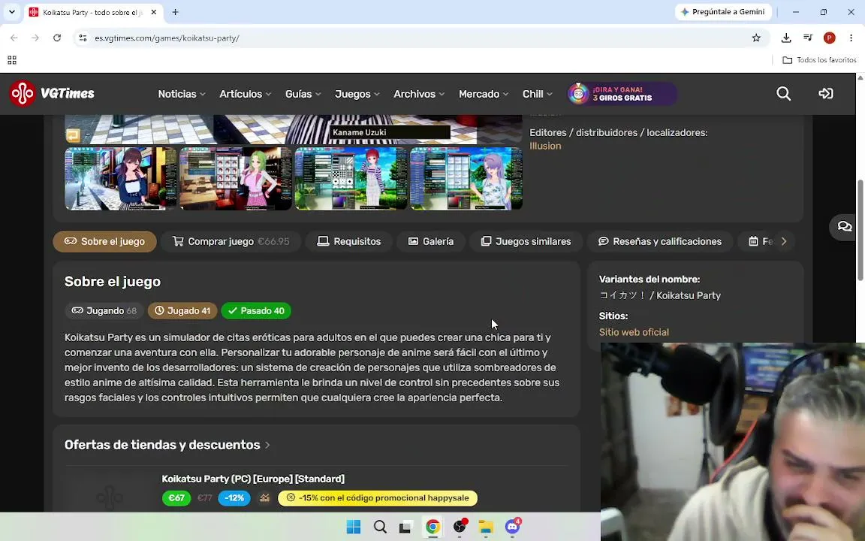Click the page vertical scrollbar thumb

pyautogui.click(x=860, y=230)
